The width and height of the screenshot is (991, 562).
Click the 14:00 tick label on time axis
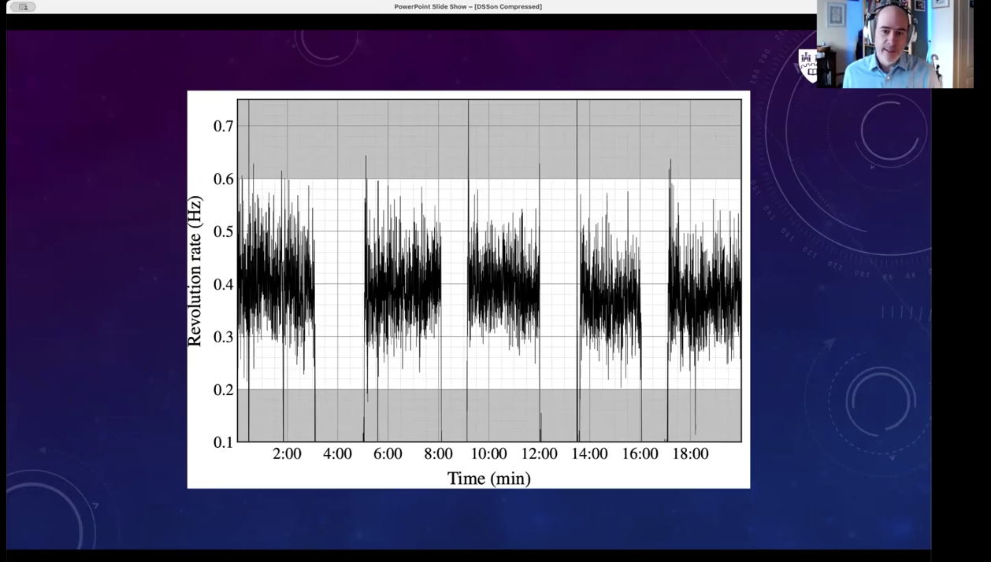pos(589,454)
